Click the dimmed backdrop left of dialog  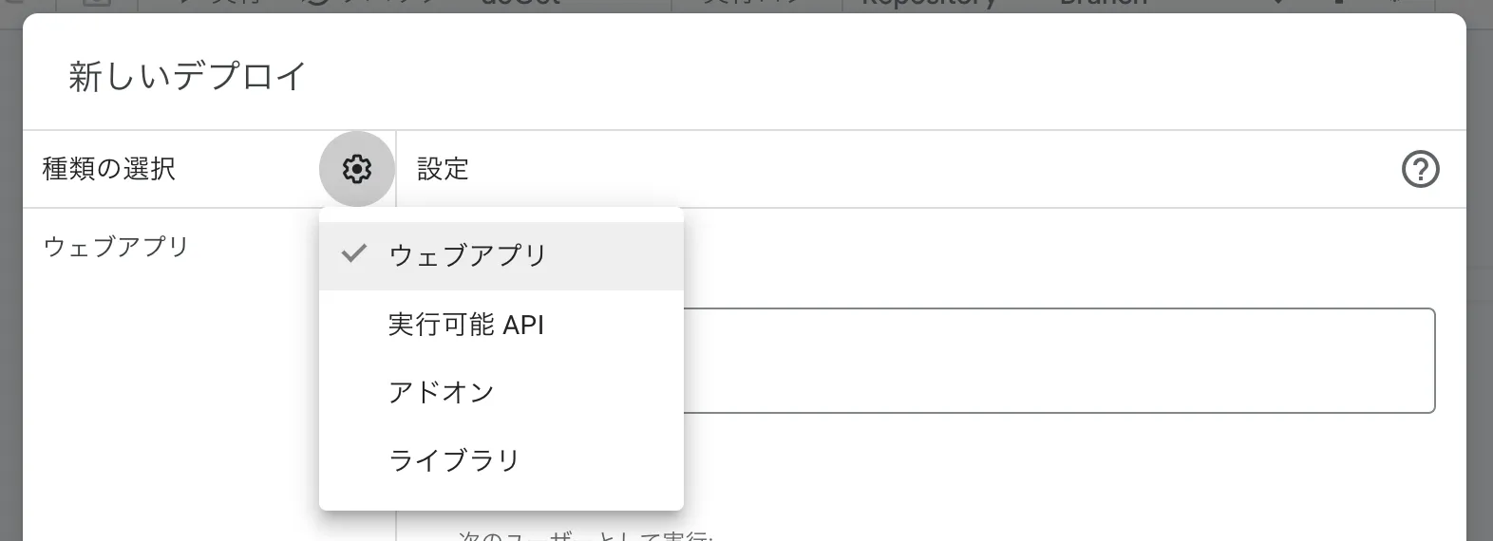tap(10, 285)
